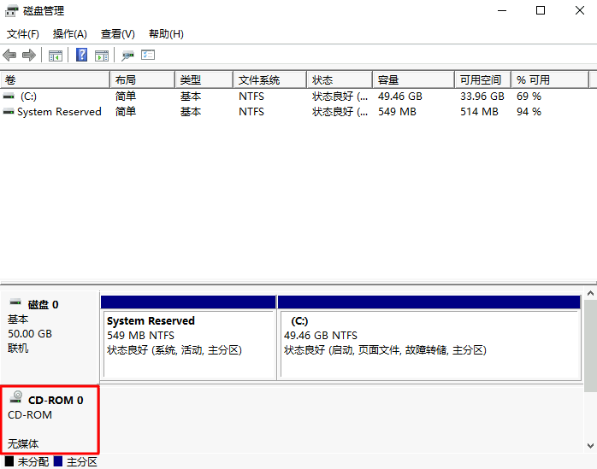Sort by the 类型 column header
The image size is (597, 469).
(x=204, y=80)
